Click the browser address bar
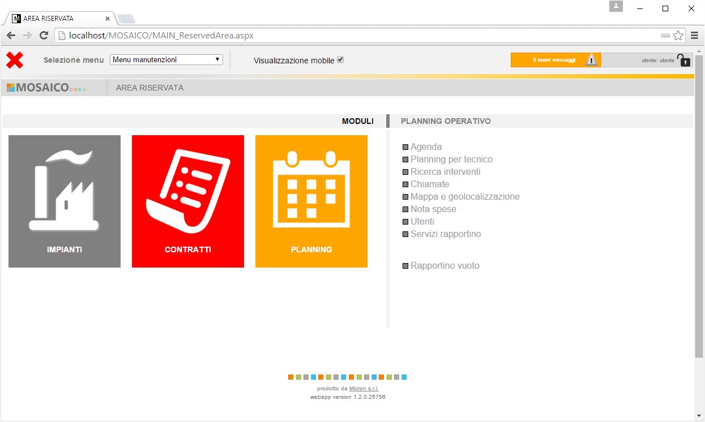The image size is (705, 422). coord(362,36)
